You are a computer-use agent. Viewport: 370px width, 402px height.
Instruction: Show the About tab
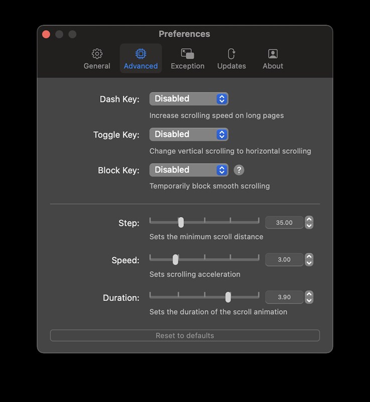pos(273,59)
